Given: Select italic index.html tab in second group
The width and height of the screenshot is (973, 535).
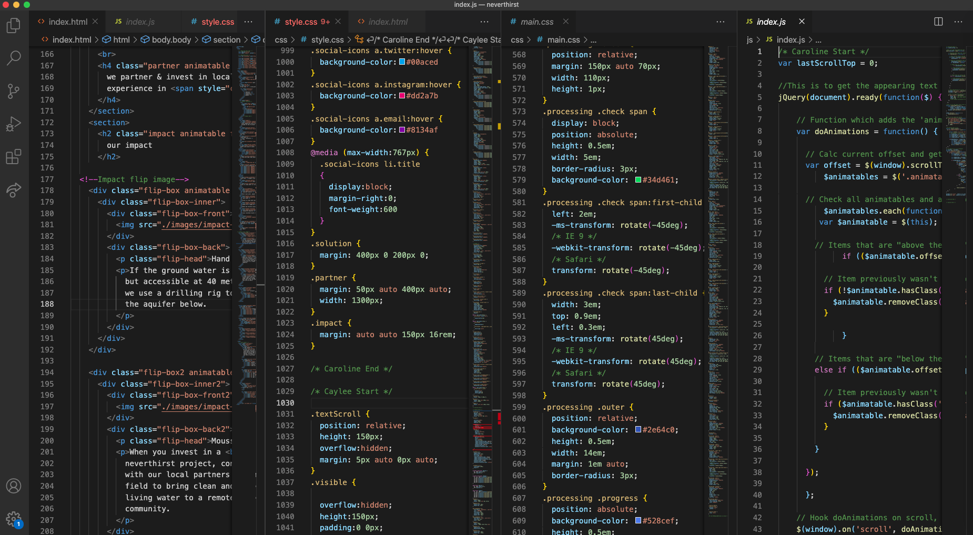Looking at the screenshot, I should [388, 22].
